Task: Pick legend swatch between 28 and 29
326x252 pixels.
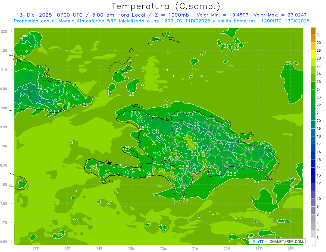Action: point(313,54)
